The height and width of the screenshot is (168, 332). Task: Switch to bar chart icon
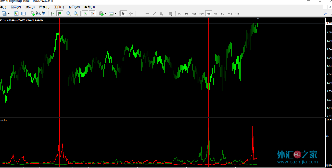pyautogui.click(x=60, y=13)
